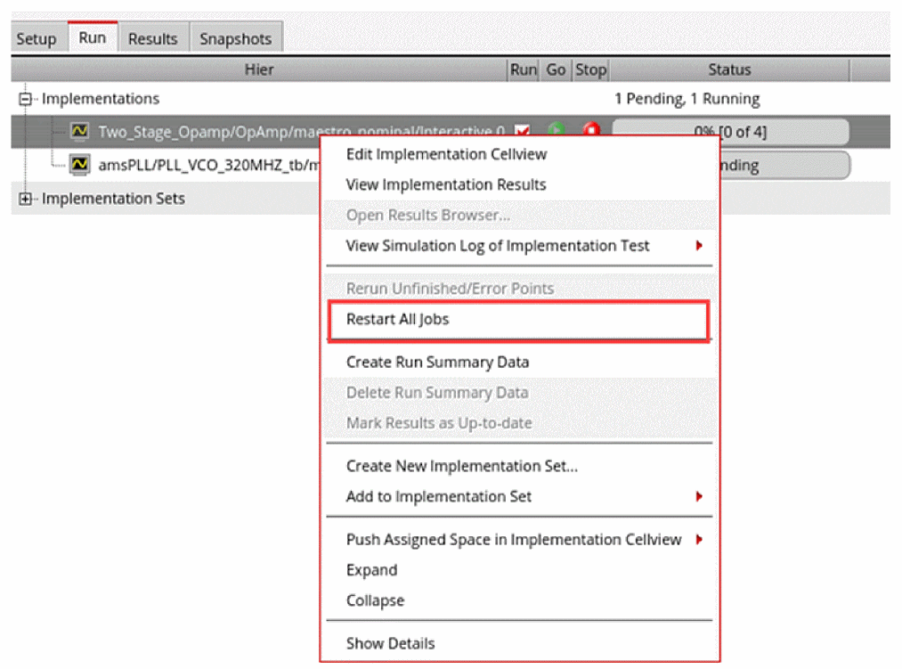This screenshot has width=902, height=669.
Task: Click the Two_Stage_Opamp maestro test icon
Action: (x=79, y=131)
